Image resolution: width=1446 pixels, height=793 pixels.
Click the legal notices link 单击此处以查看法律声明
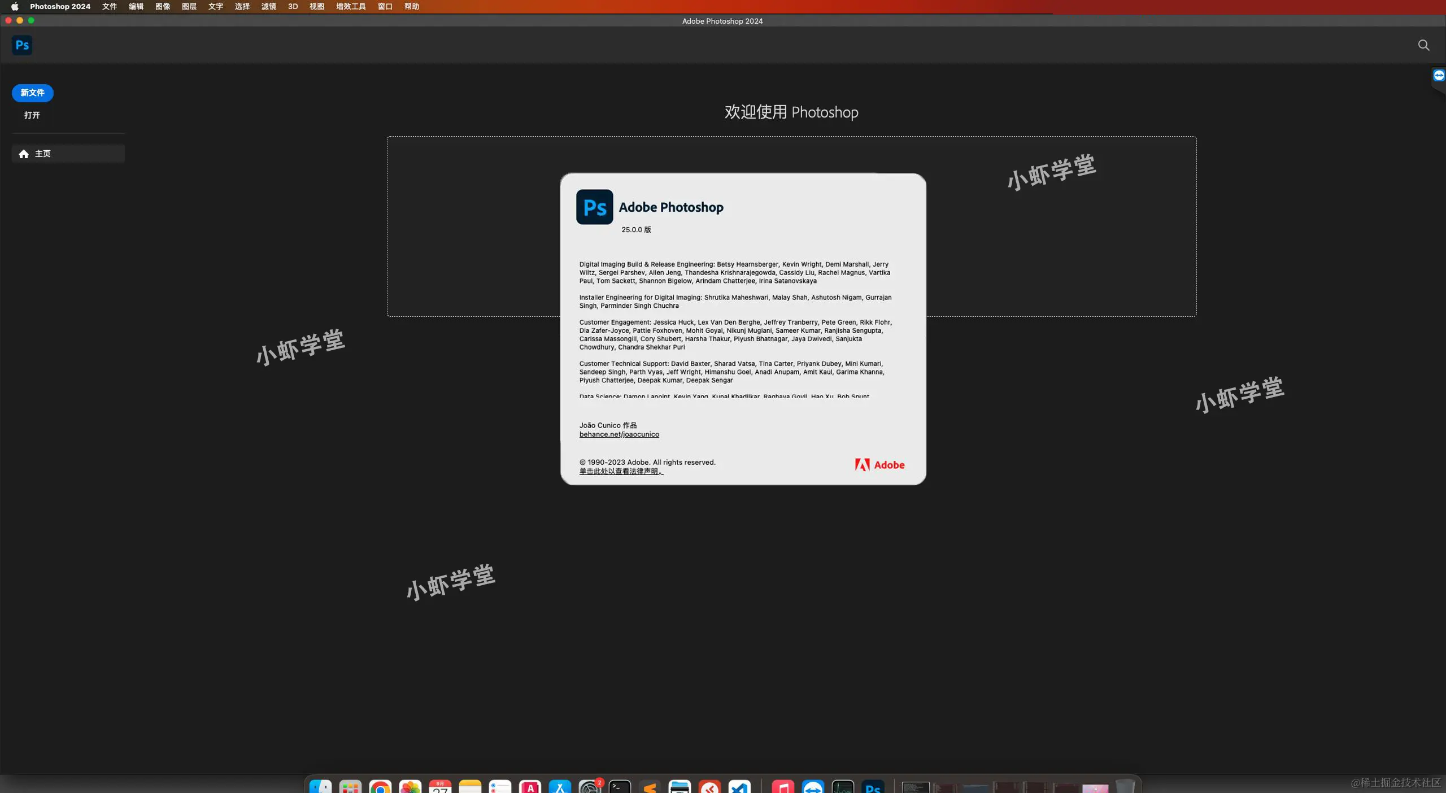(x=621, y=472)
